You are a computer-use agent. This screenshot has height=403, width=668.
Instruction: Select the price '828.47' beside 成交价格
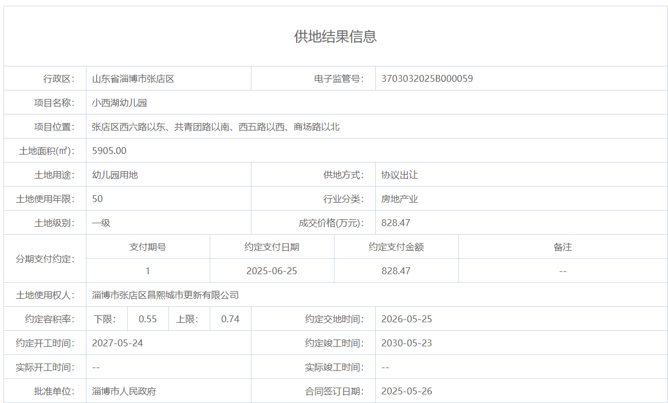(x=396, y=223)
